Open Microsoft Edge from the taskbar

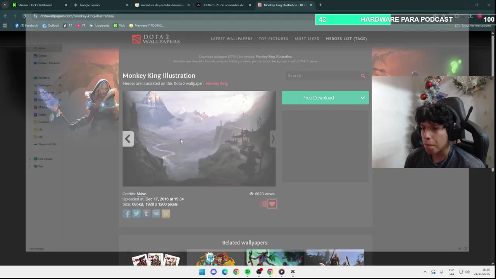(x=225, y=272)
